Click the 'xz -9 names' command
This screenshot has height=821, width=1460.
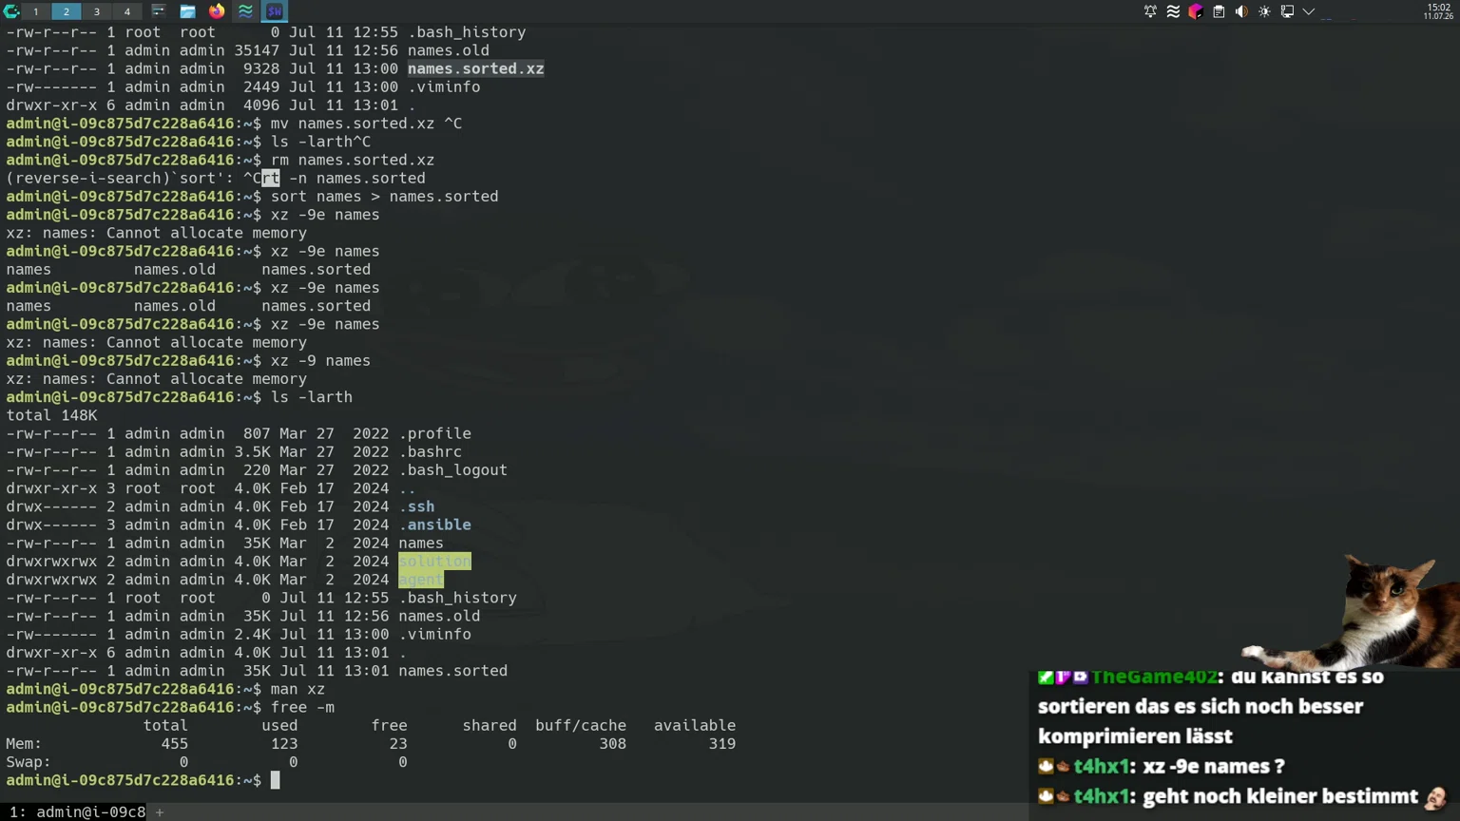point(320,360)
